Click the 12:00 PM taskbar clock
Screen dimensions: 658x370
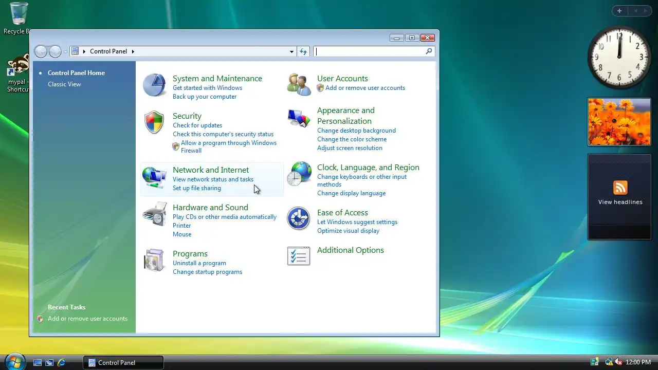(x=638, y=362)
